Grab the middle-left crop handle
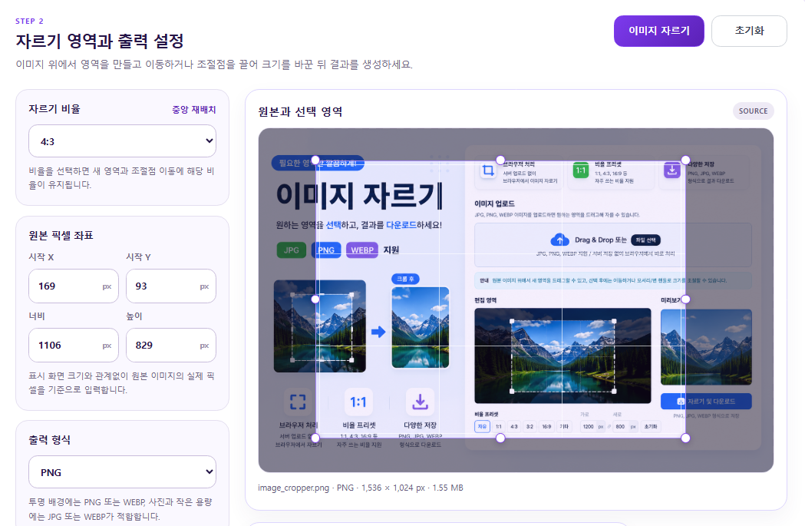Image resolution: width=805 pixels, height=526 pixels. pyautogui.click(x=315, y=299)
